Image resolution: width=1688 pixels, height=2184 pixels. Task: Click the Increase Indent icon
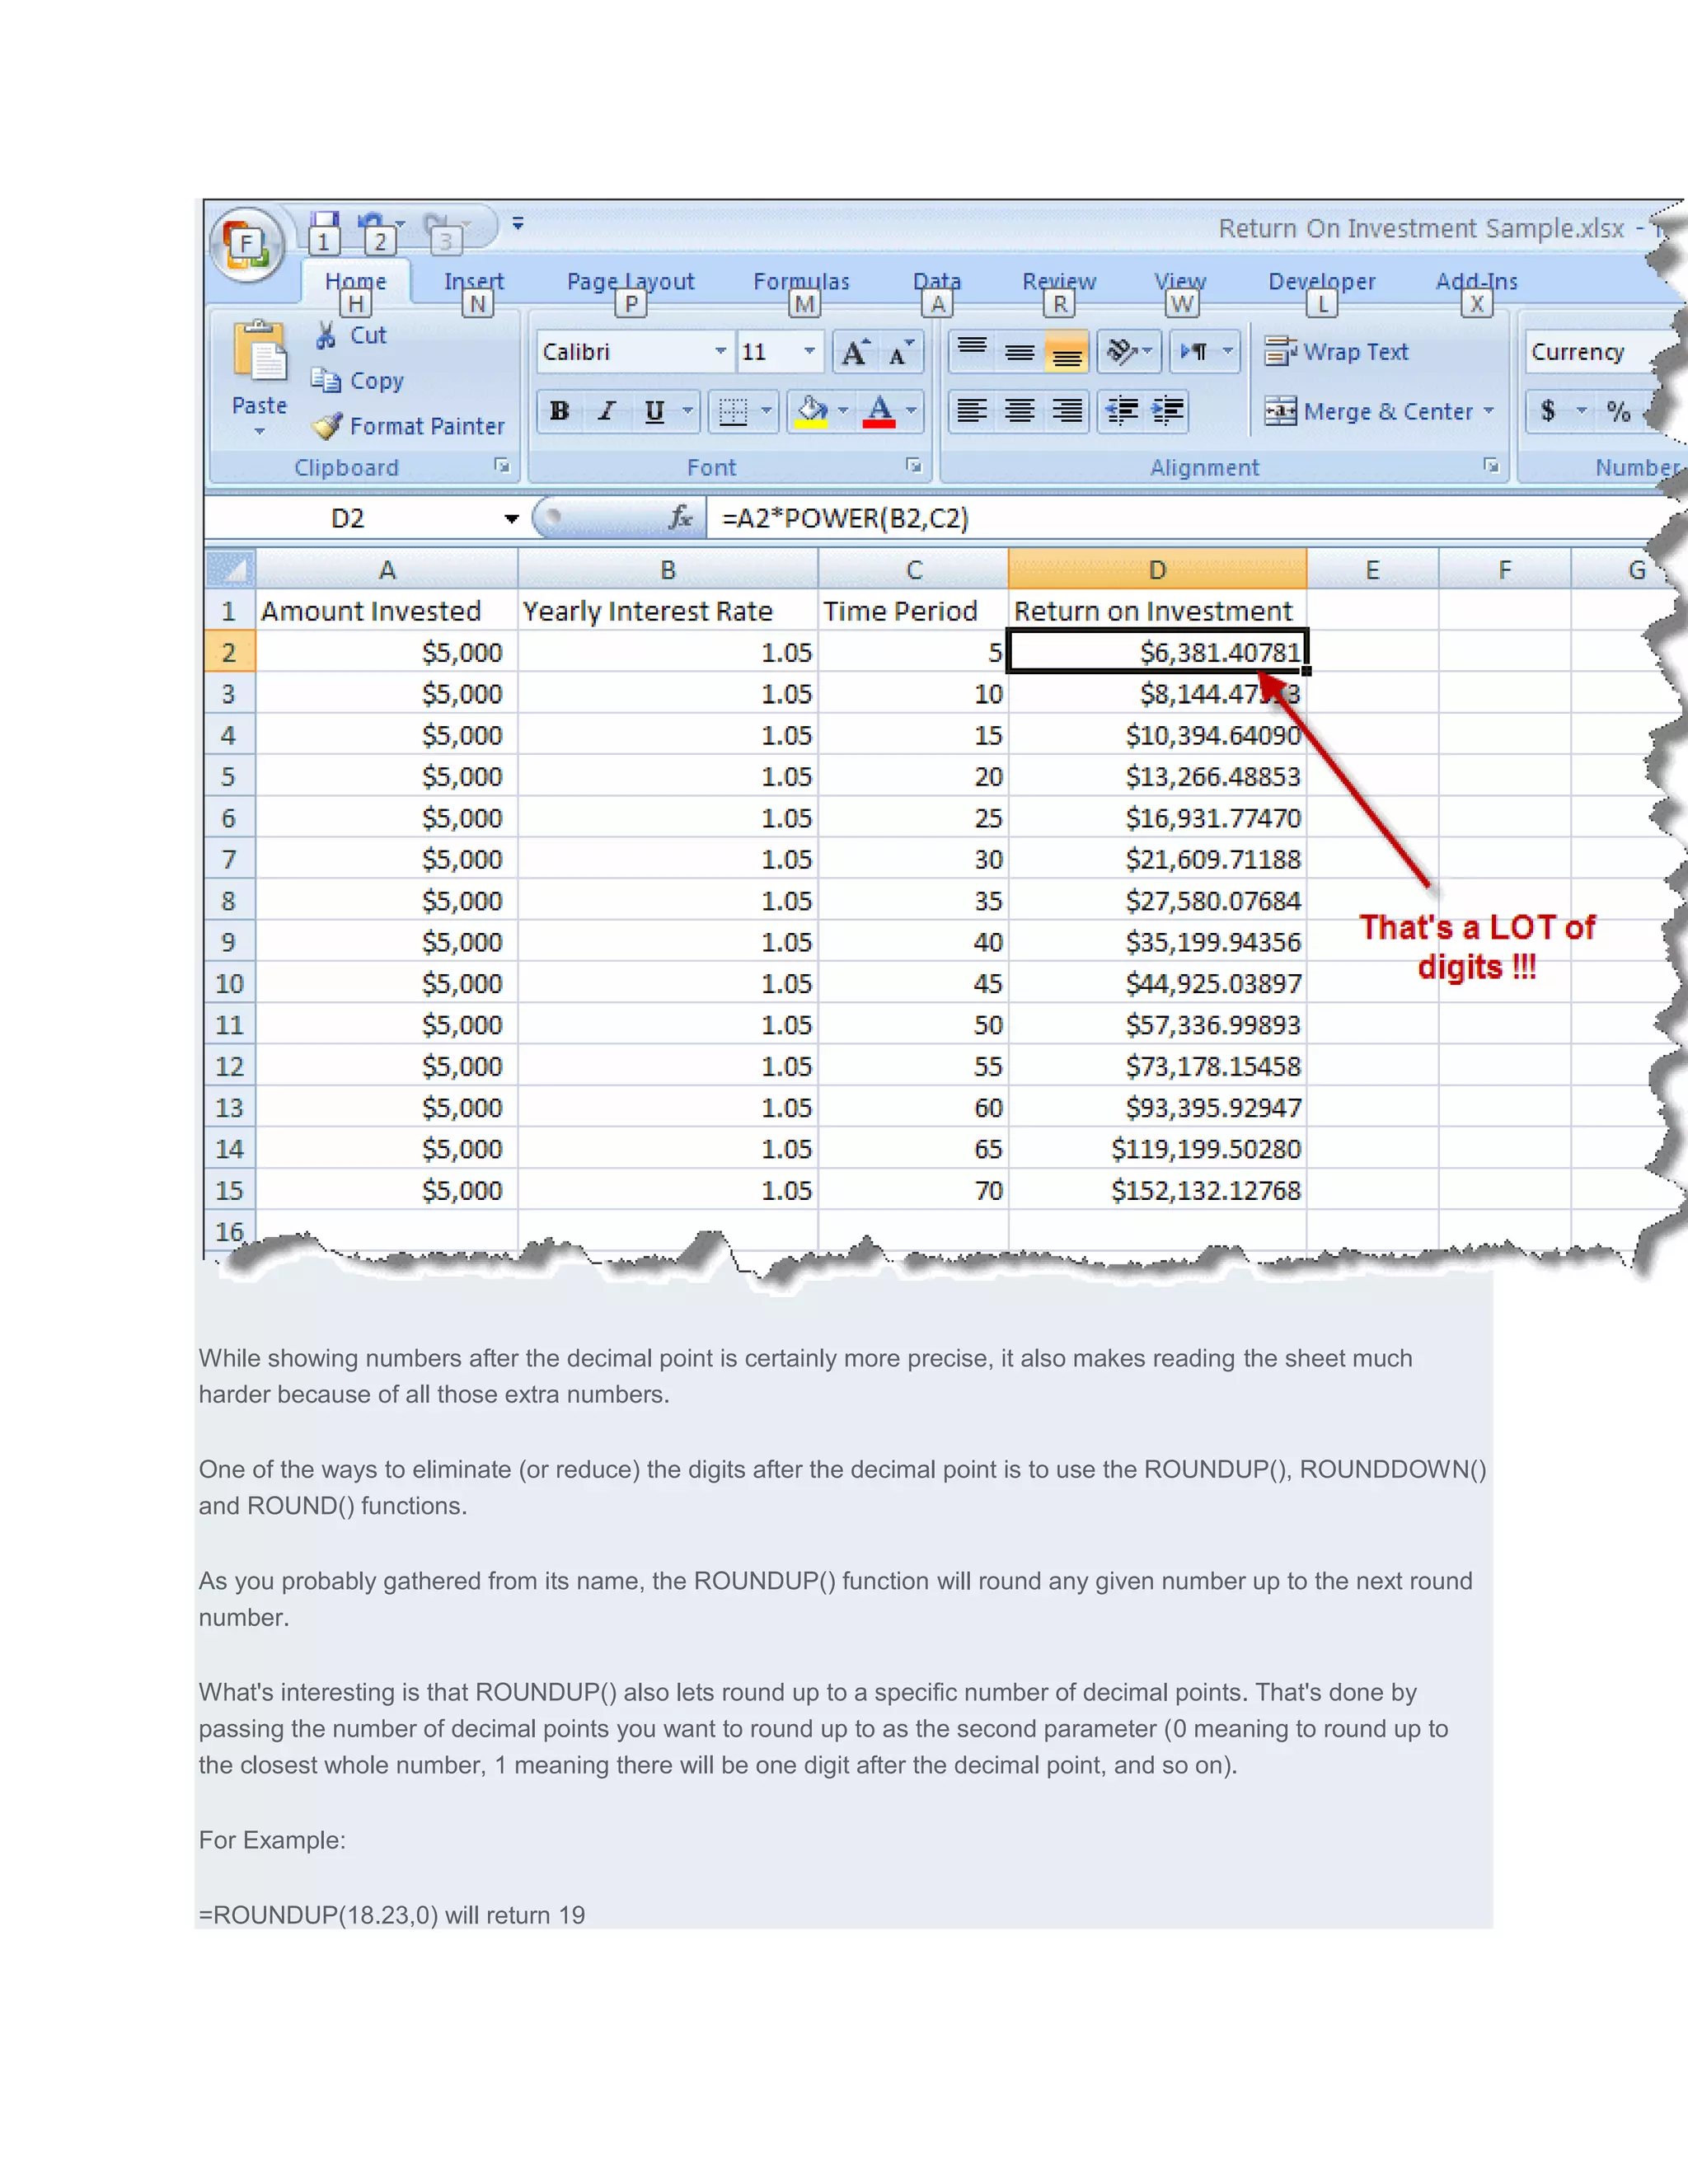pos(1167,411)
